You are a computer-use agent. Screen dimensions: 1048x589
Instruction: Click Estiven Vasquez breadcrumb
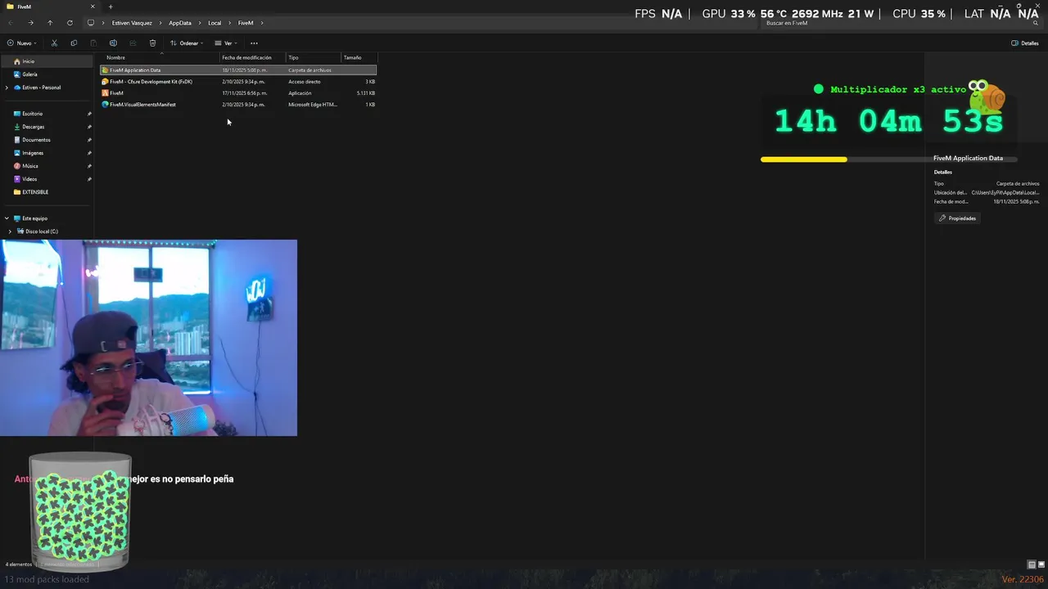[x=132, y=23]
